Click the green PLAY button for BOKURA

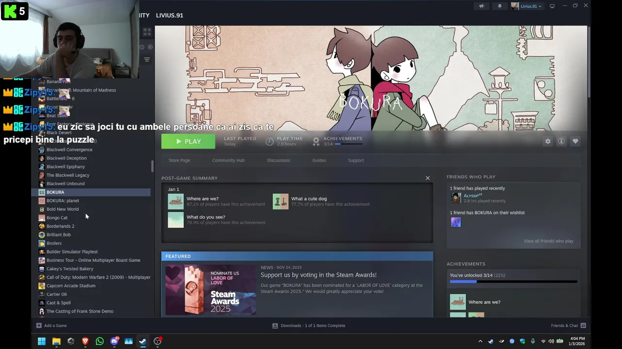coord(188,141)
